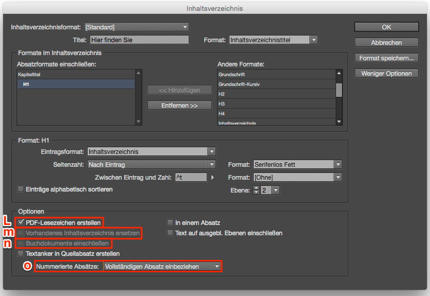Viewport: 430px width, 296px height.
Task: Open the Eintragsformat dropdown
Action: point(152,152)
